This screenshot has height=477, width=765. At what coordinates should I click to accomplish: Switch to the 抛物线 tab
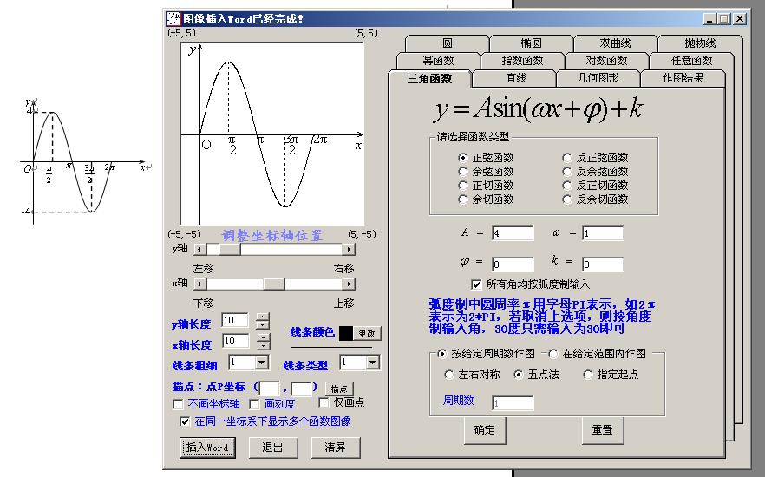pos(698,43)
